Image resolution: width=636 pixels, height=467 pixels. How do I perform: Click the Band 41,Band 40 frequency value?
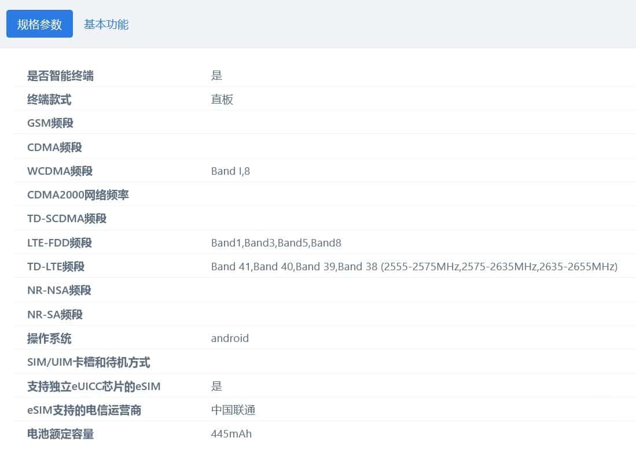coord(414,267)
